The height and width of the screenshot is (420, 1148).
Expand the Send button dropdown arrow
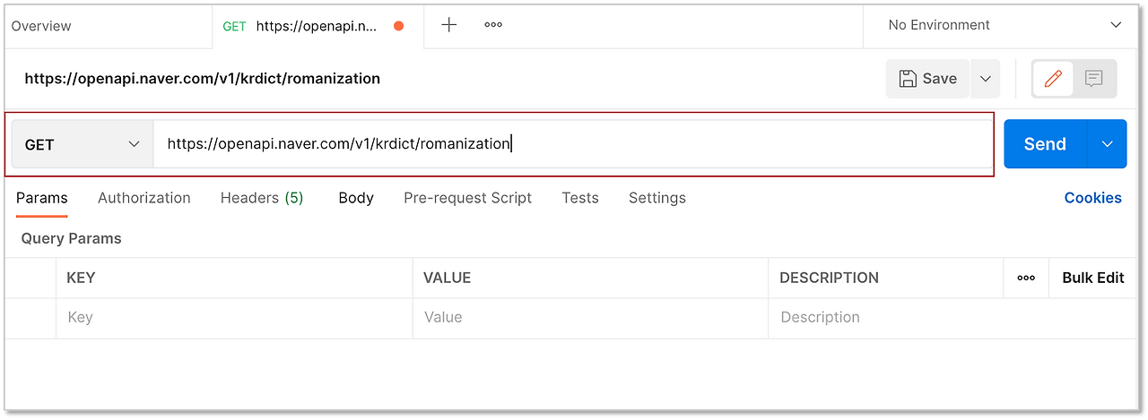click(1108, 144)
